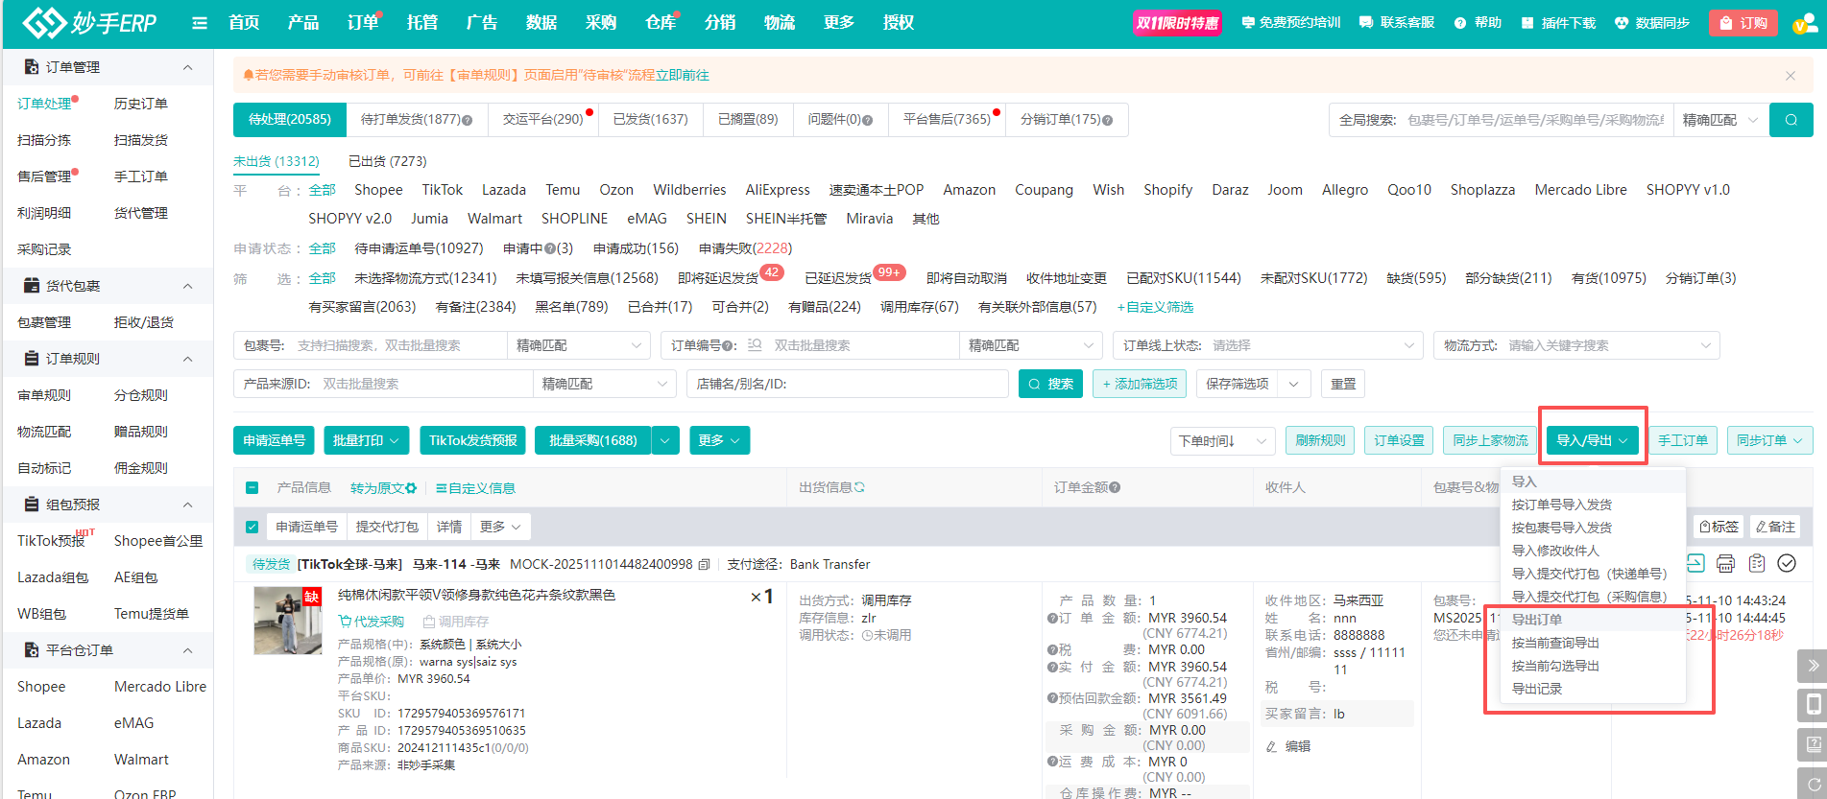The image size is (1827, 799).
Task: Open the 物流方式 search dropdown
Action: pos(1576,345)
